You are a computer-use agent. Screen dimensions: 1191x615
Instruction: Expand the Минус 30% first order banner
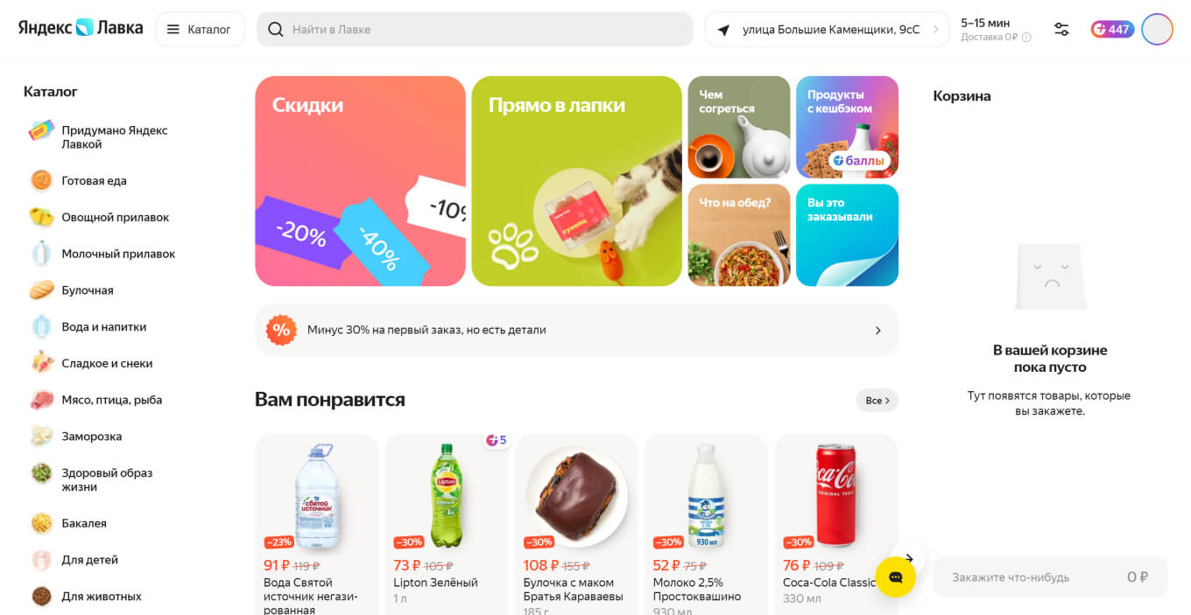pyautogui.click(x=576, y=331)
